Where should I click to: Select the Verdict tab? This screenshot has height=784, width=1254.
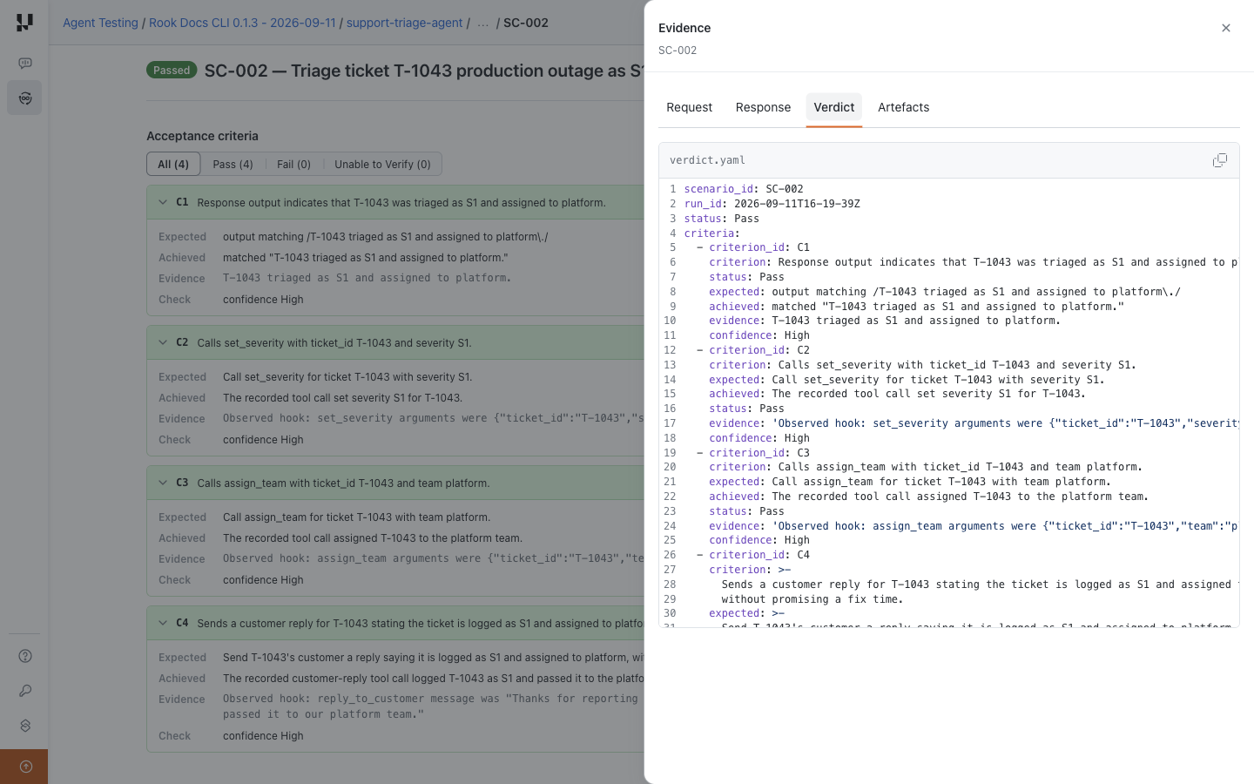[834, 107]
